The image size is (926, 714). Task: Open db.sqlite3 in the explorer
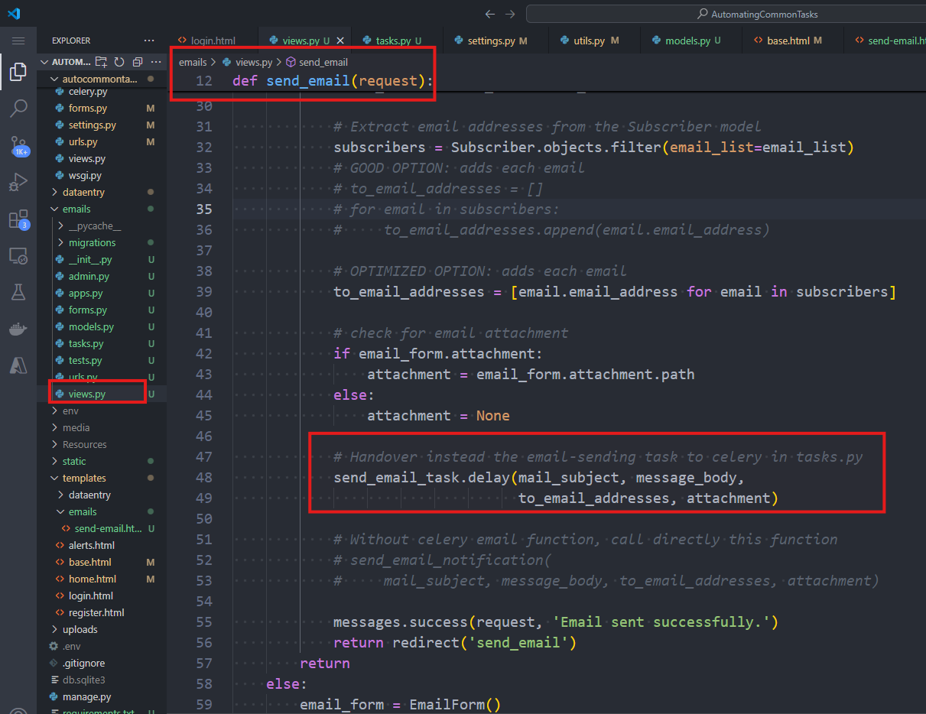102,680
